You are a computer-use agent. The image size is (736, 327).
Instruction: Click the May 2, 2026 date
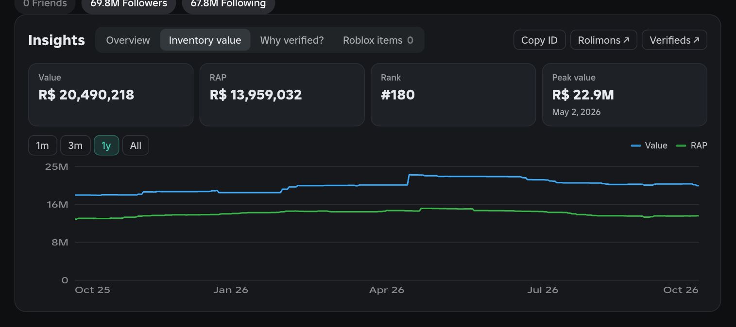click(577, 112)
